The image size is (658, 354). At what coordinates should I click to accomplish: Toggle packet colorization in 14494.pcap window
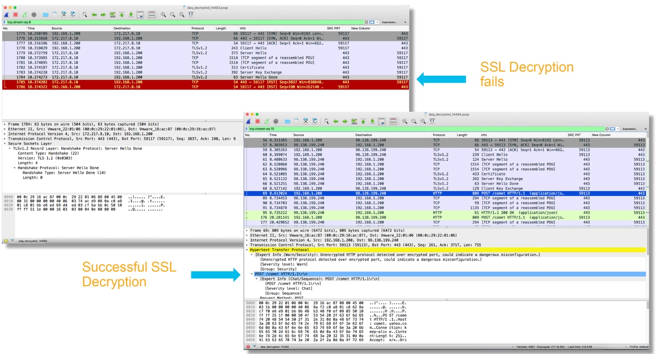393,122
